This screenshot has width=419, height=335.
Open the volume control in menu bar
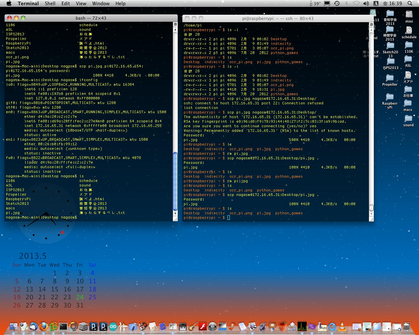pyautogui.click(x=366, y=4)
